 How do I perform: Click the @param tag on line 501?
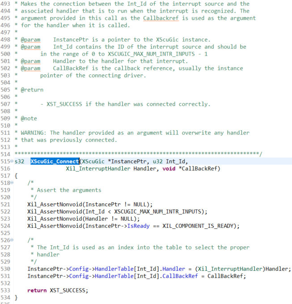coord(30,61)
